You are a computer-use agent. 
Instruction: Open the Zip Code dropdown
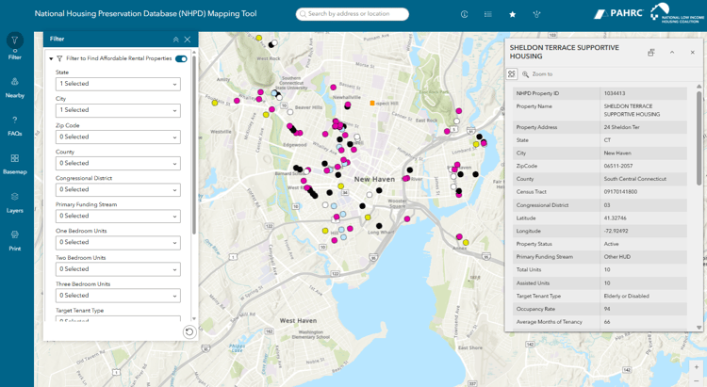118,137
